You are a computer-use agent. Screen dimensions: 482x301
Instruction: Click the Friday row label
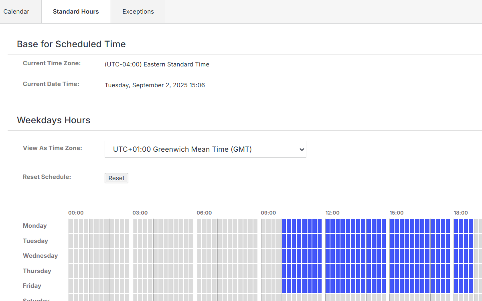click(32, 286)
